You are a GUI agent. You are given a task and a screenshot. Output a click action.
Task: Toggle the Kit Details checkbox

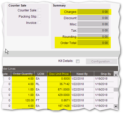78,61
